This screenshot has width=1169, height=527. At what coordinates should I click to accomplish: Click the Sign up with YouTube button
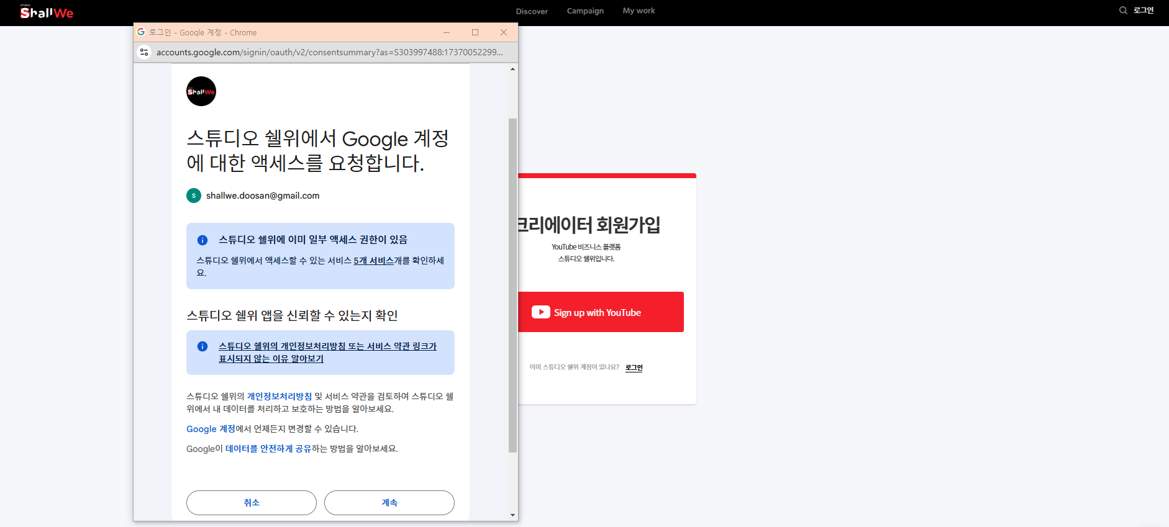(601, 312)
